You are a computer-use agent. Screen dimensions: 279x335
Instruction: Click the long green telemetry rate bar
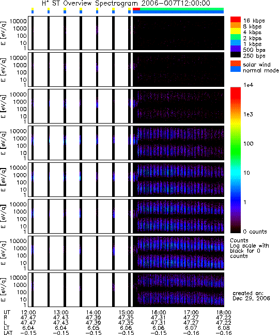(182, 9)
